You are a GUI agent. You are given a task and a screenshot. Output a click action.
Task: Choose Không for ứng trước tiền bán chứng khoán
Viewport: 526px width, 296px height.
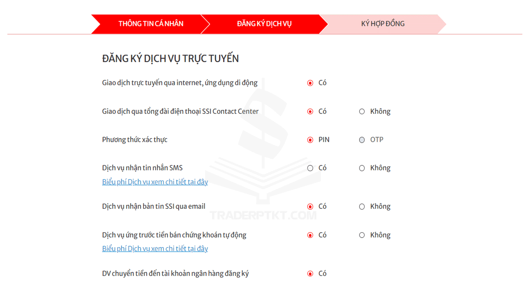point(362,235)
